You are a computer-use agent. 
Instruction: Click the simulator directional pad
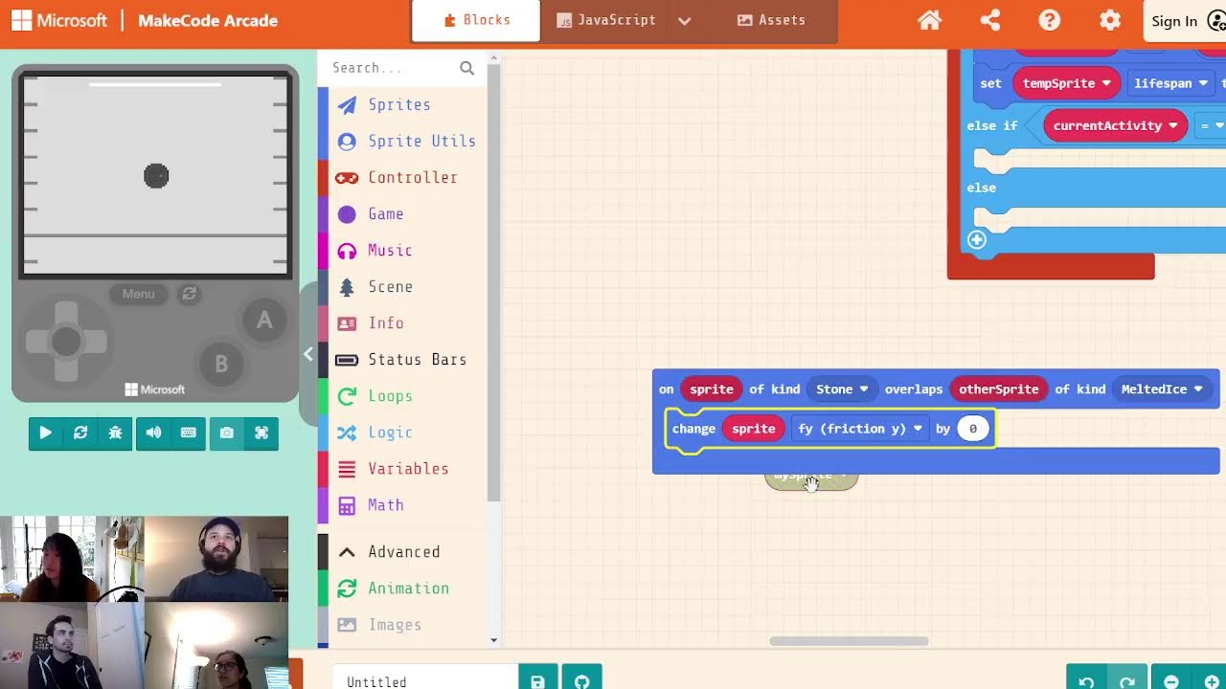point(66,341)
